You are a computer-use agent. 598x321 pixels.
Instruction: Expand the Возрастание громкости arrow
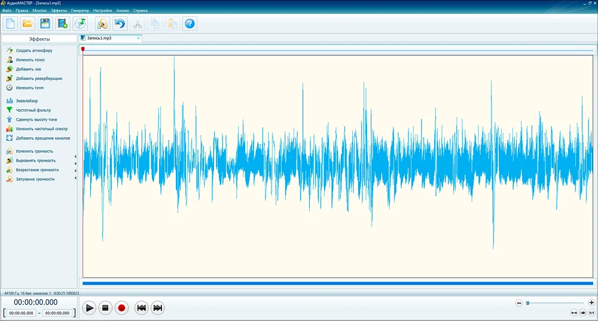point(75,170)
